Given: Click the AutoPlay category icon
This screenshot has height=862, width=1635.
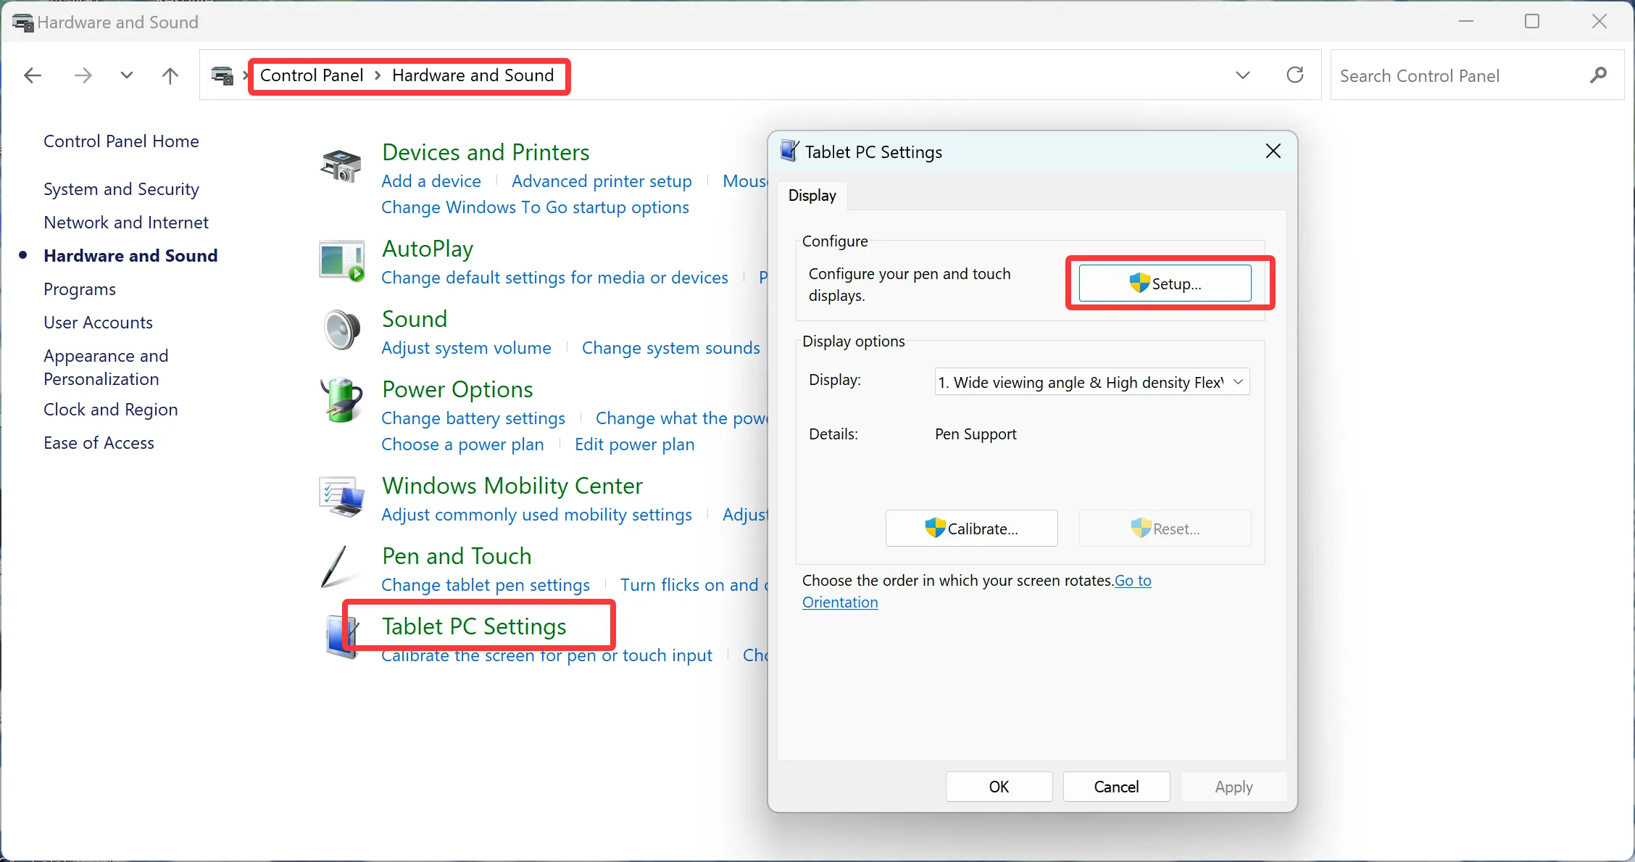Looking at the screenshot, I should 341,261.
